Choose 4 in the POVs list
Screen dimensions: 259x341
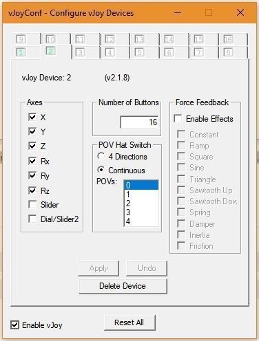(141, 221)
